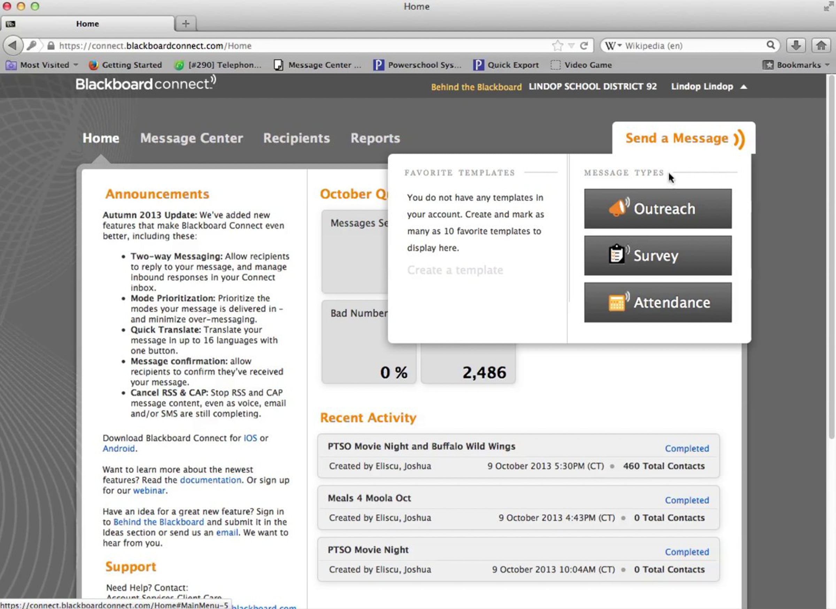Click the Create a template link
The image size is (836, 609).
(x=455, y=270)
